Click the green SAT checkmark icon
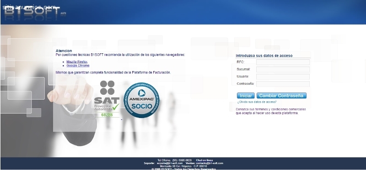The image size is (366, 170). pyautogui.click(x=116, y=107)
